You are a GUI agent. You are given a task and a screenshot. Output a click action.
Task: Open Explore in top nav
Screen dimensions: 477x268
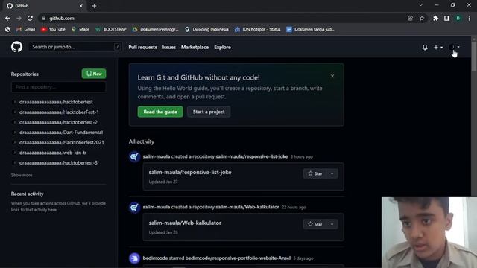[x=222, y=48]
